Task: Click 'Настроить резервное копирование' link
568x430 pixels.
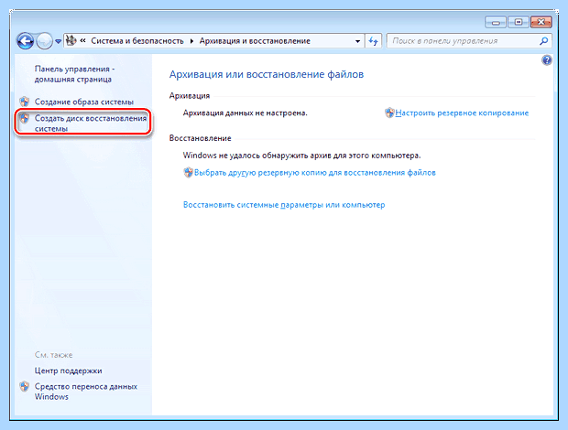Action: coord(462,113)
